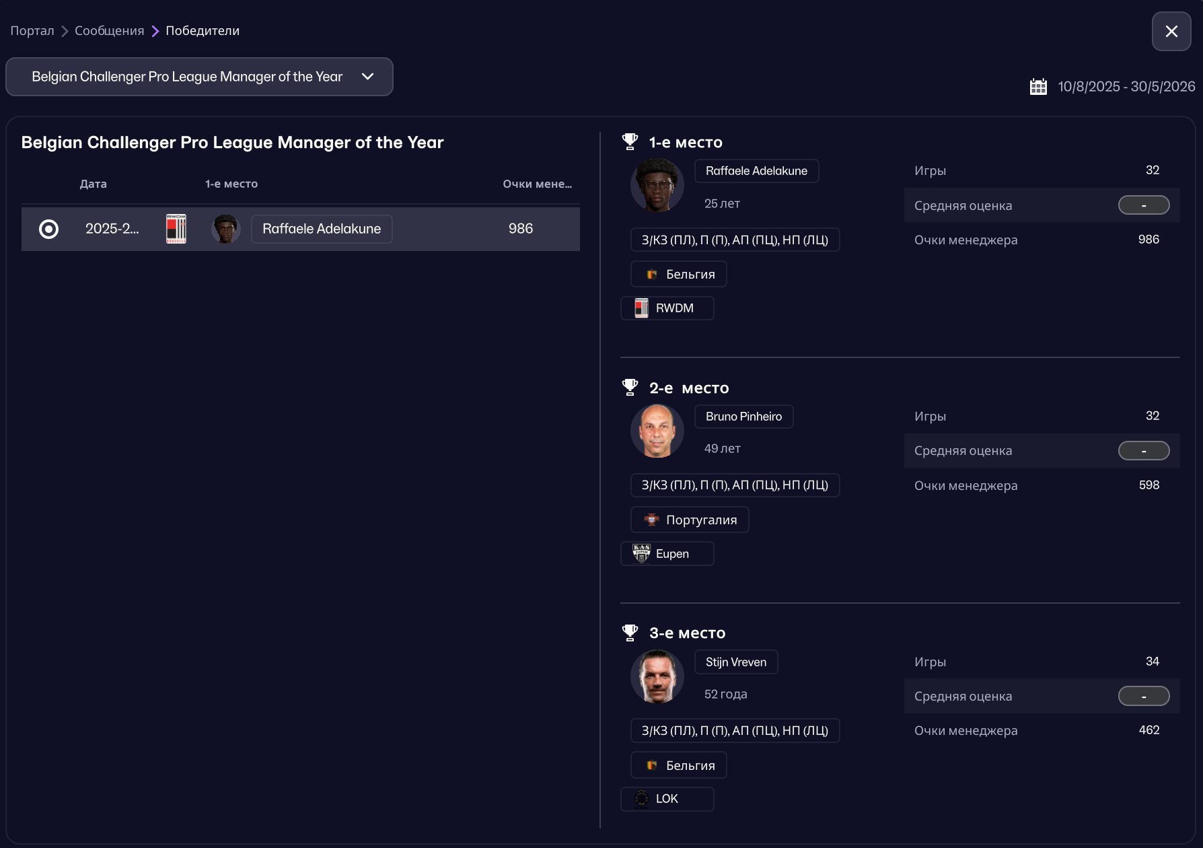Open Bruno Pinheiro's portrait photo
The height and width of the screenshot is (848, 1203).
tap(657, 431)
